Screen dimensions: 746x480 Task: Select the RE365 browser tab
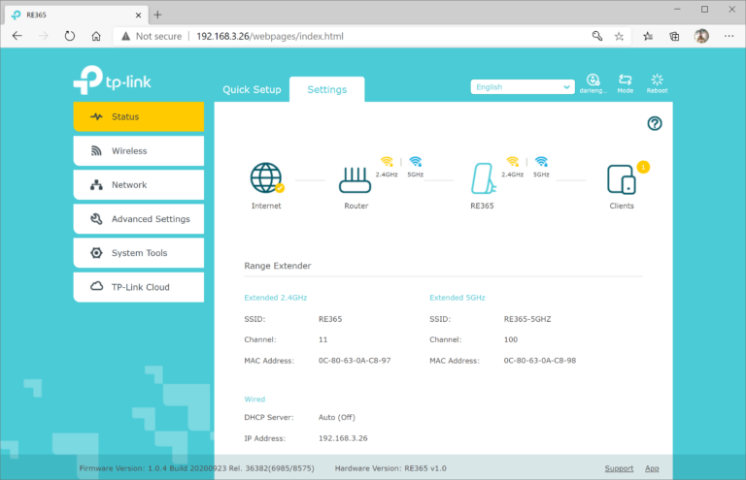77,15
